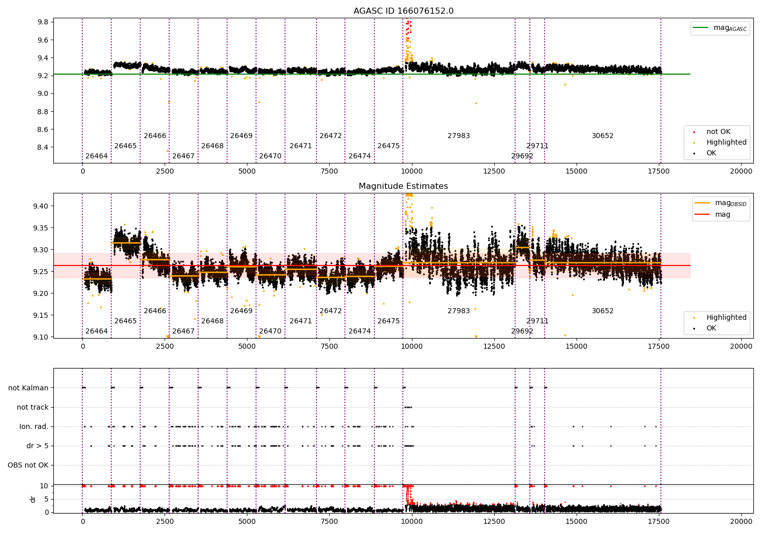Select the mag OBSID legend label

(x=731, y=203)
